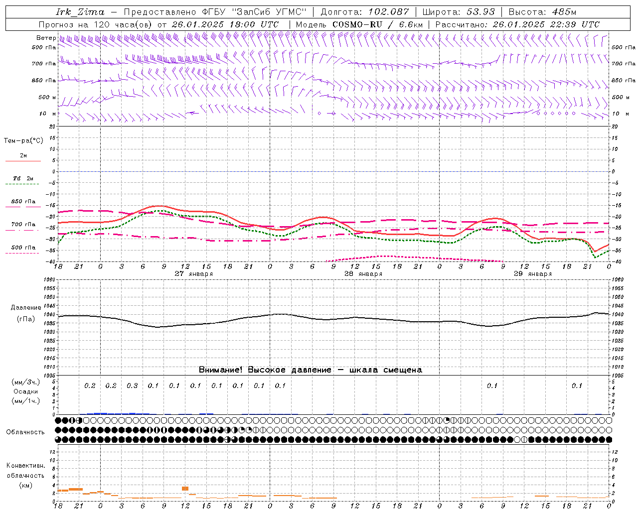Click the "Td 2м" dew point legend label
Screen dimensions: 638x510
tap(23, 178)
